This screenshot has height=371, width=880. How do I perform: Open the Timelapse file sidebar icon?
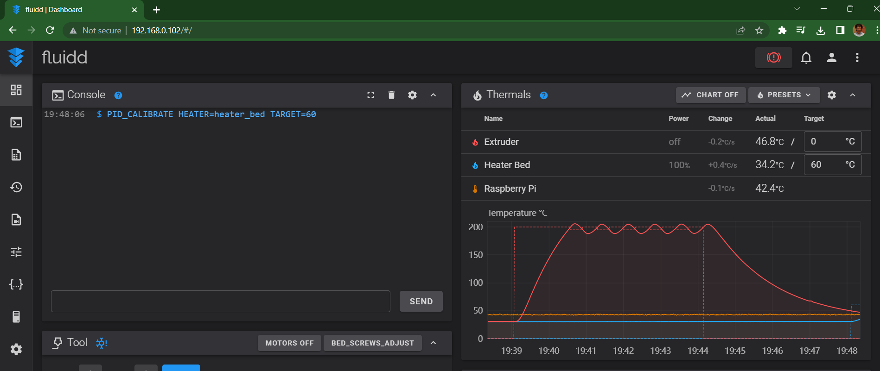(x=16, y=220)
